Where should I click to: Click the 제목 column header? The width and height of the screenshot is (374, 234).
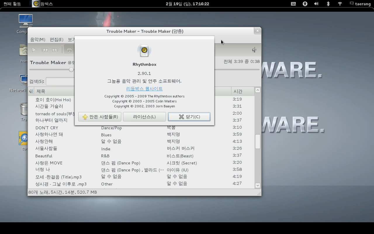pyautogui.click(x=54, y=91)
